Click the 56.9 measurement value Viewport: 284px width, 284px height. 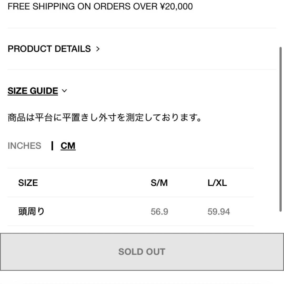click(159, 212)
